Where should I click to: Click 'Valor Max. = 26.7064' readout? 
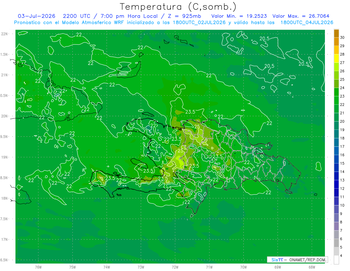301,16
